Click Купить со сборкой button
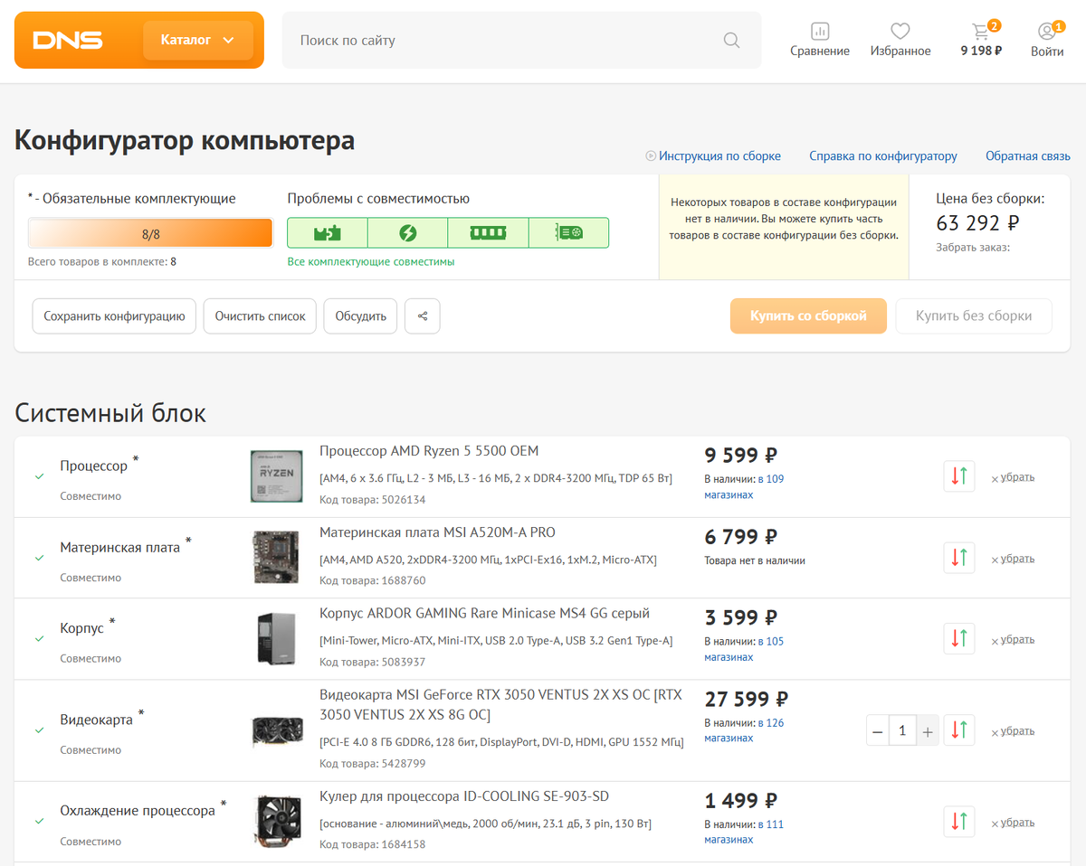The height and width of the screenshot is (866, 1086). click(x=808, y=316)
